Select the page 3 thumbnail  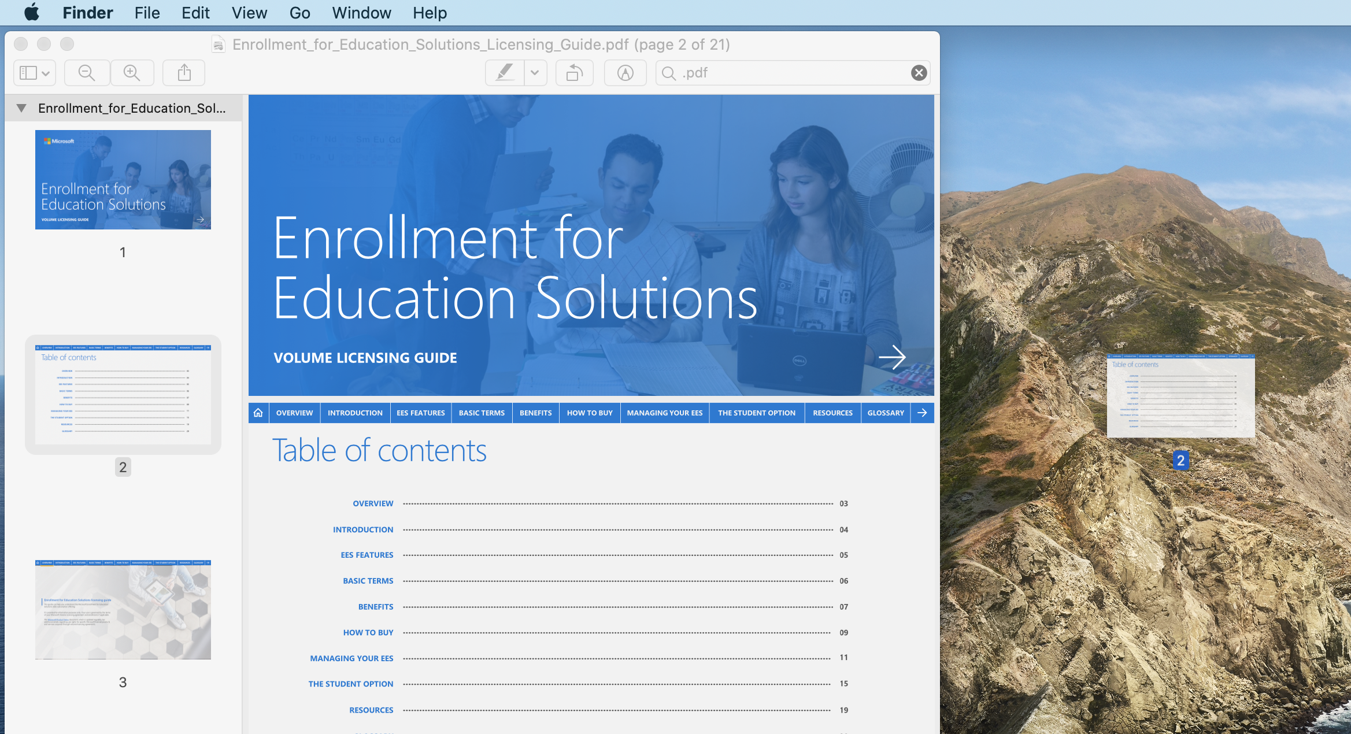click(x=123, y=610)
